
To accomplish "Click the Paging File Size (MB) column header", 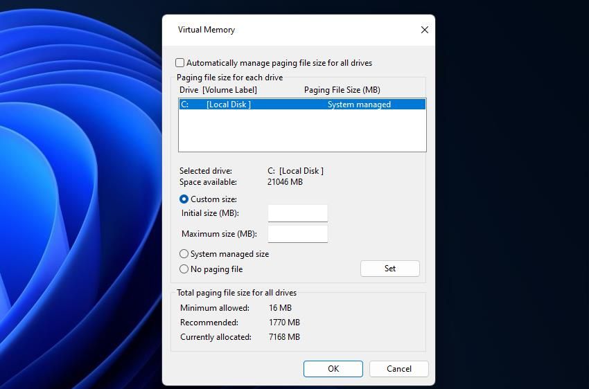I will (342, 90).
